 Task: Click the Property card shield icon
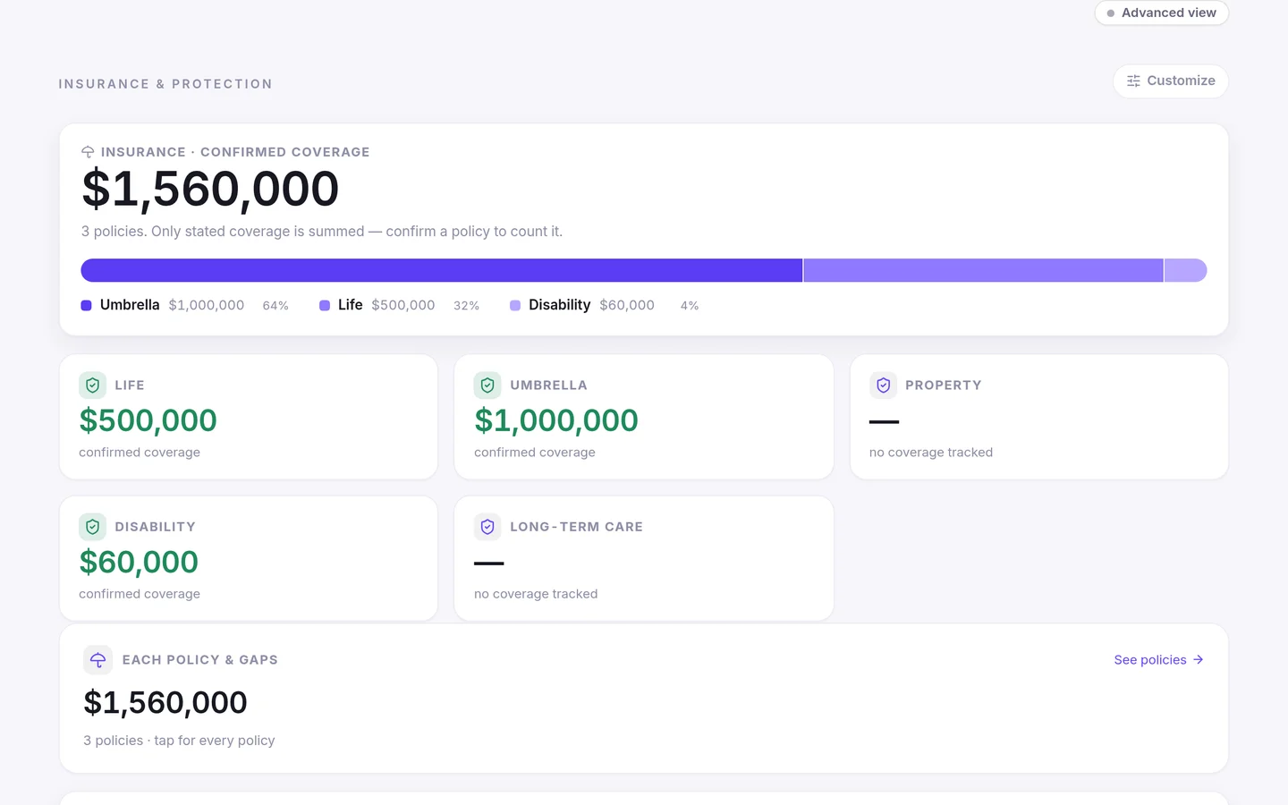coord(883,386)
